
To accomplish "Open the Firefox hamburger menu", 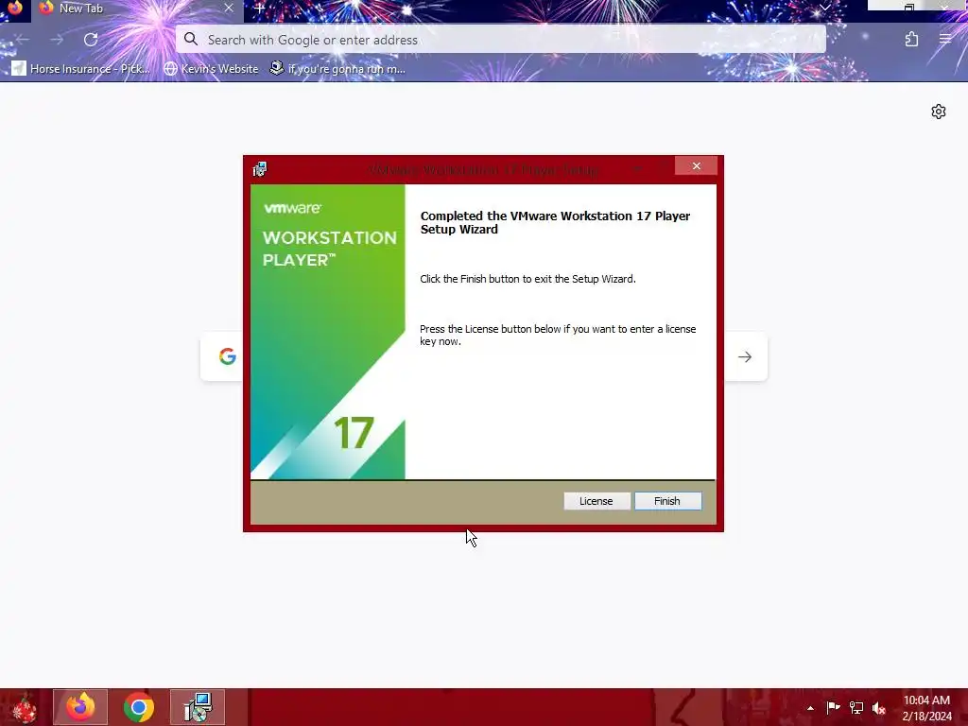I will tap(945, 40).
